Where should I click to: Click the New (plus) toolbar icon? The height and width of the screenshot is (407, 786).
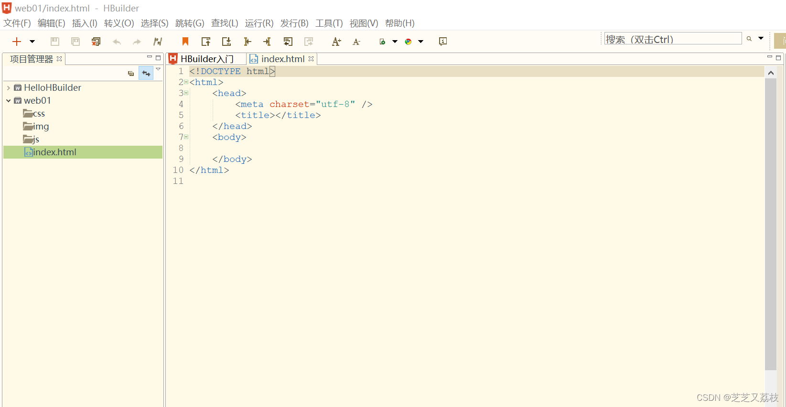[x=17, y=42]
